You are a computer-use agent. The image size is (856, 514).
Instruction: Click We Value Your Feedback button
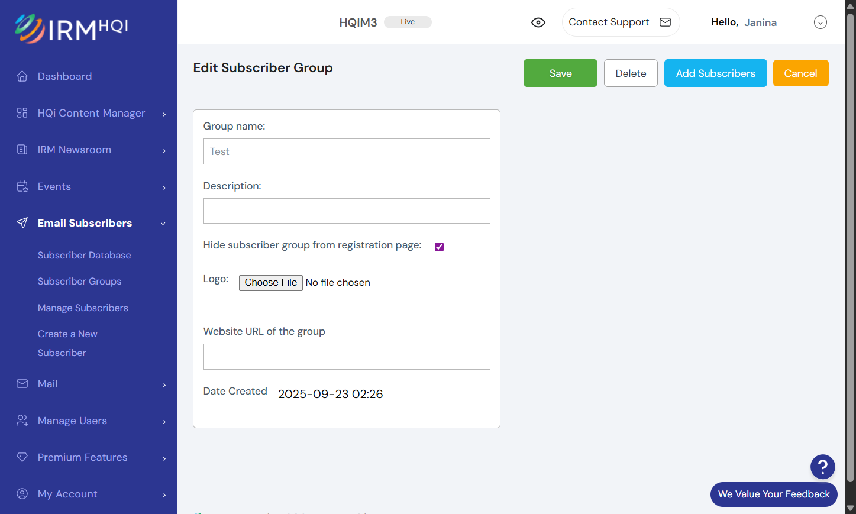click(x=774, y=494)
